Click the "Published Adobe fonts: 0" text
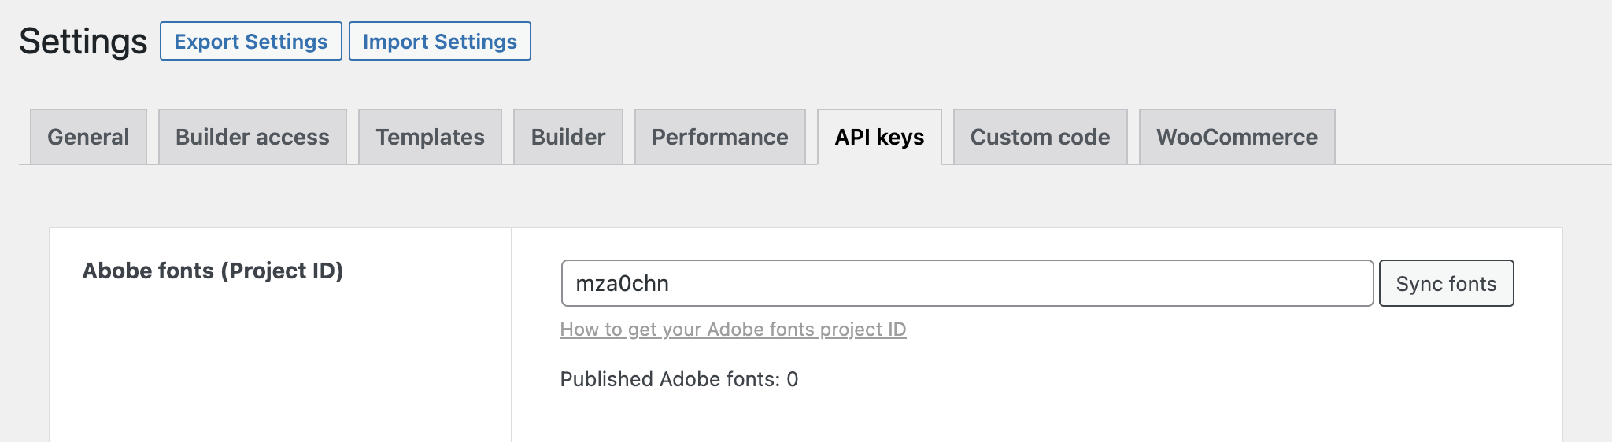The width and height of the screenshot is (1612, 442). coord(678,379)
